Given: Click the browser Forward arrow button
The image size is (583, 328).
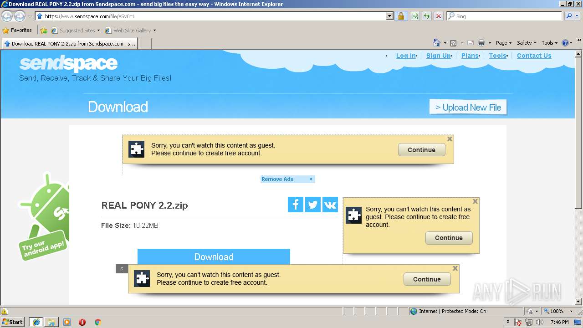Looking at the screenshot, I should tap(20, 16).
